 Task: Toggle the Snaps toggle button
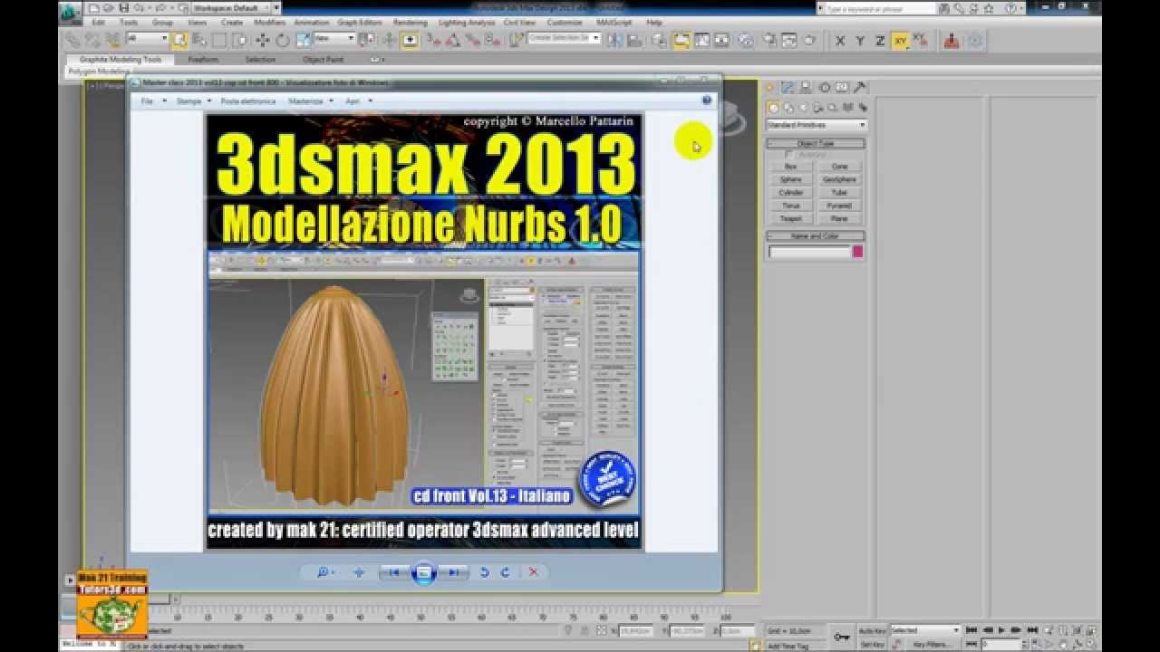tap(434, 40)
